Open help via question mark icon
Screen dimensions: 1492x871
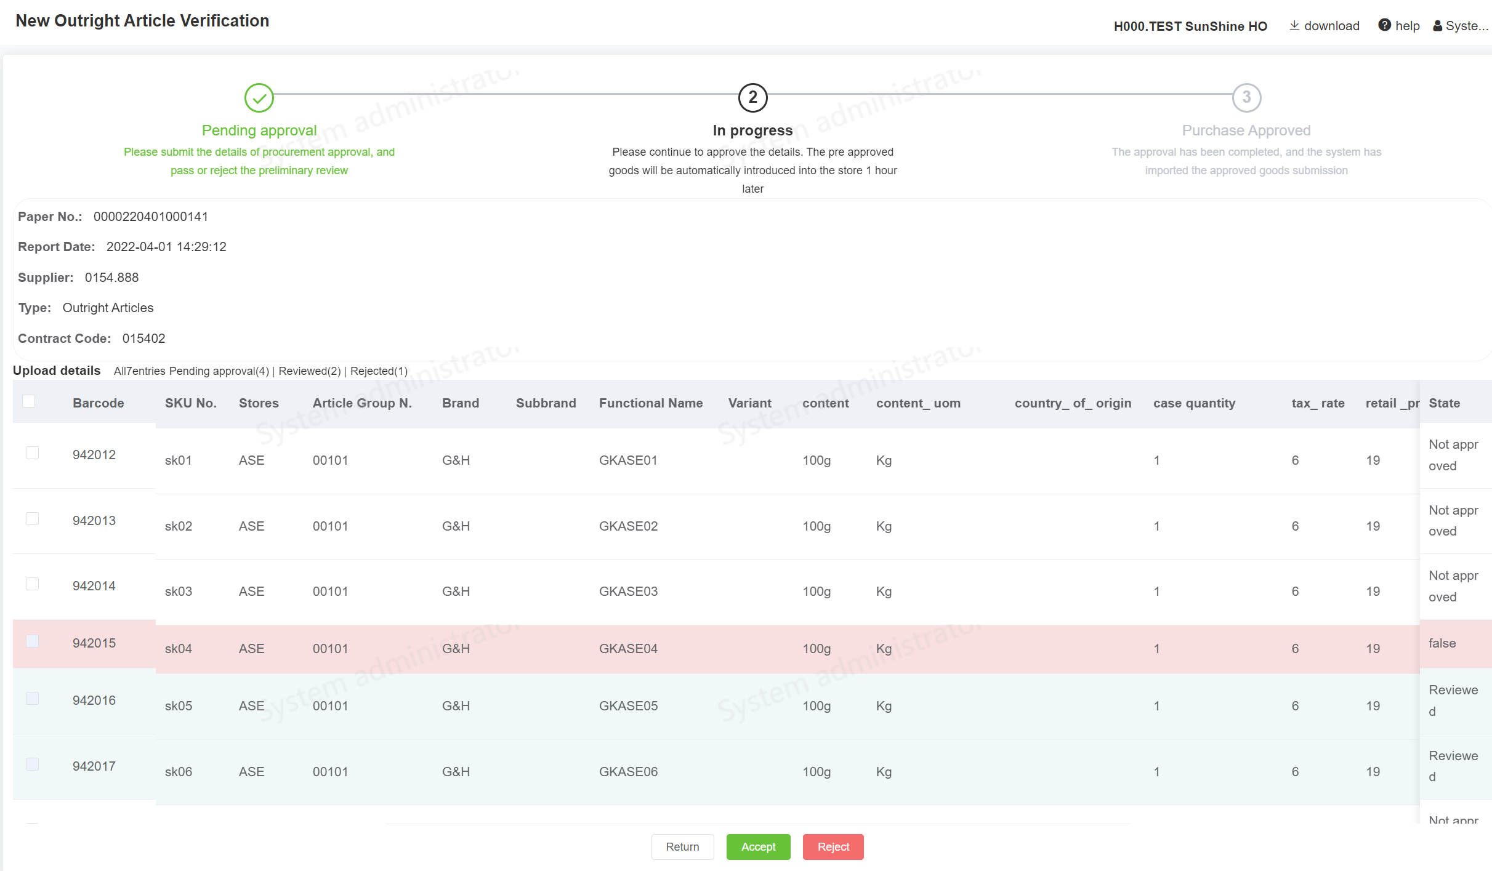pyautogui.click(x=1384, y=25)
